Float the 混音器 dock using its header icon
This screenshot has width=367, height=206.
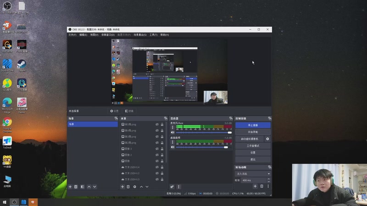231,119
